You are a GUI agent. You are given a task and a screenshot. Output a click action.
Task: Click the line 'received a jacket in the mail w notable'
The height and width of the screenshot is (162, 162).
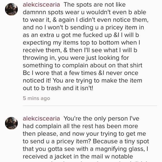click(x=78, y=156)
